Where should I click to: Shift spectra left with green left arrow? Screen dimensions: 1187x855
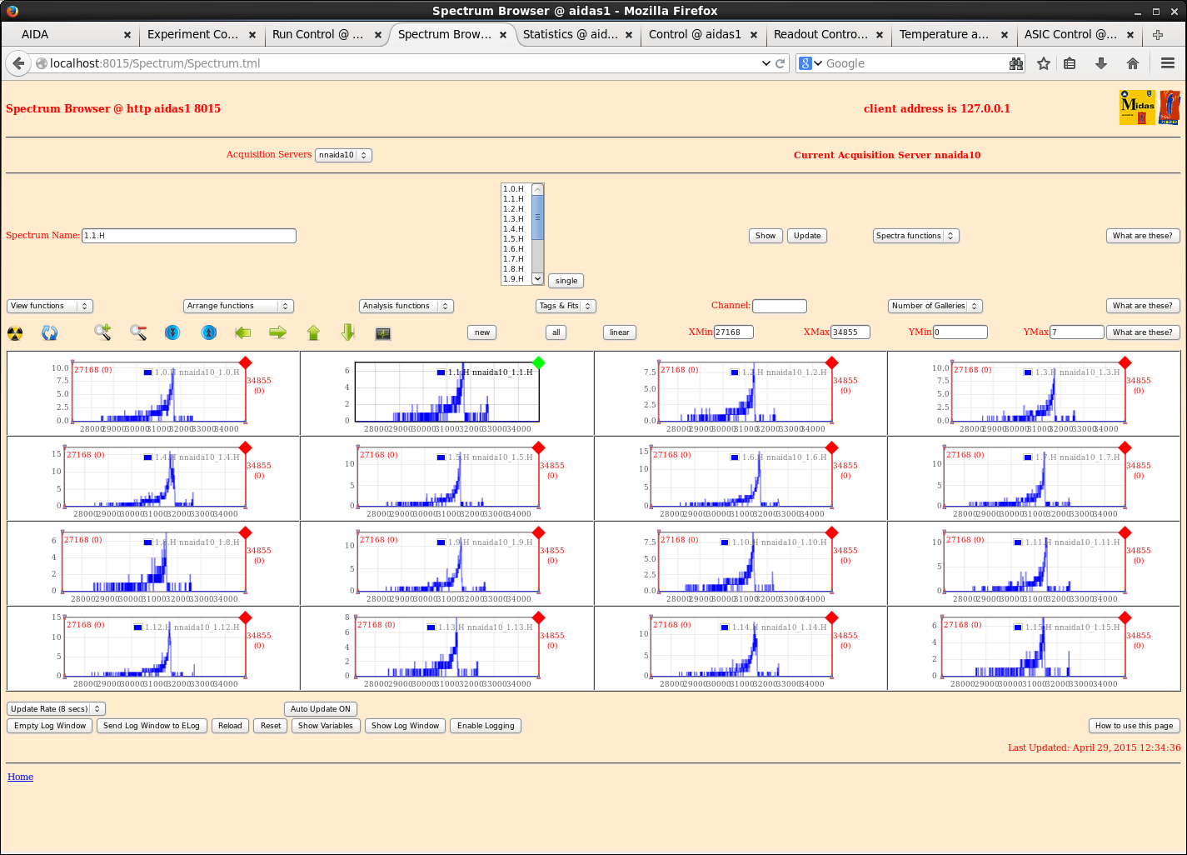point(243,332)
